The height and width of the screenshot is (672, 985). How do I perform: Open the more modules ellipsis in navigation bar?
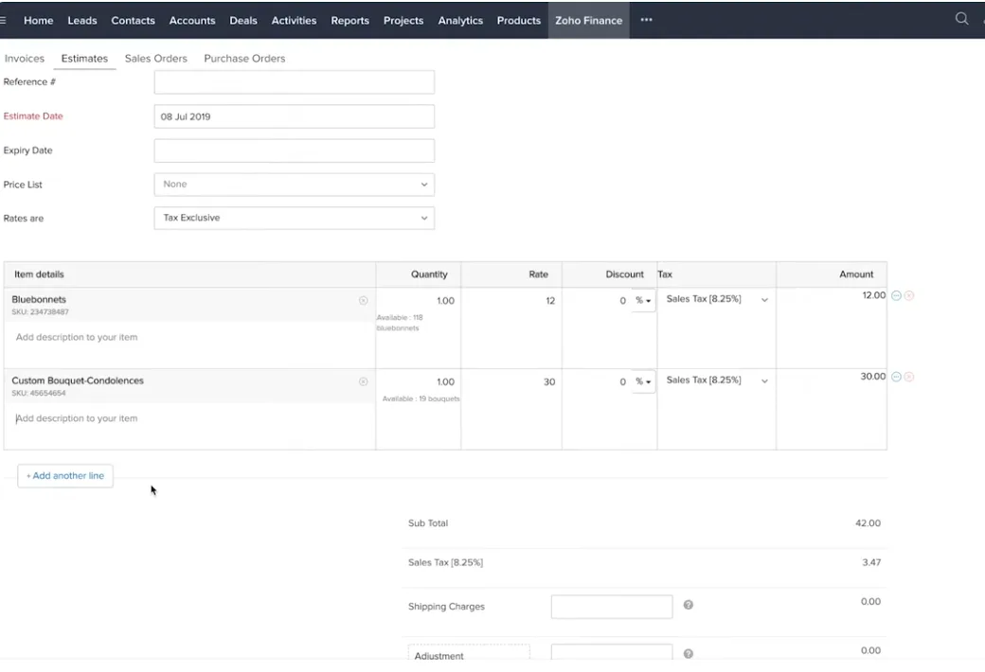coord(646,20)
